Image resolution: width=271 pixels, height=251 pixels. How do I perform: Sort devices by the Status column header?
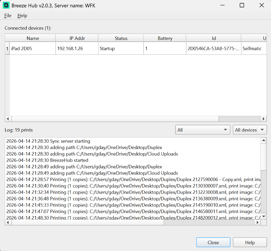pos(121,38)
